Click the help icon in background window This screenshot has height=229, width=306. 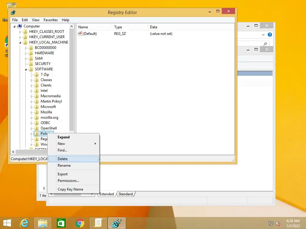270,35
